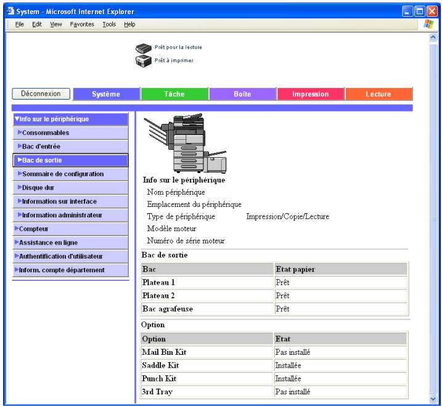Open the Help menu
Image resolution: width=442 pixels, height=406 pixels.
(x=129, y=25)
